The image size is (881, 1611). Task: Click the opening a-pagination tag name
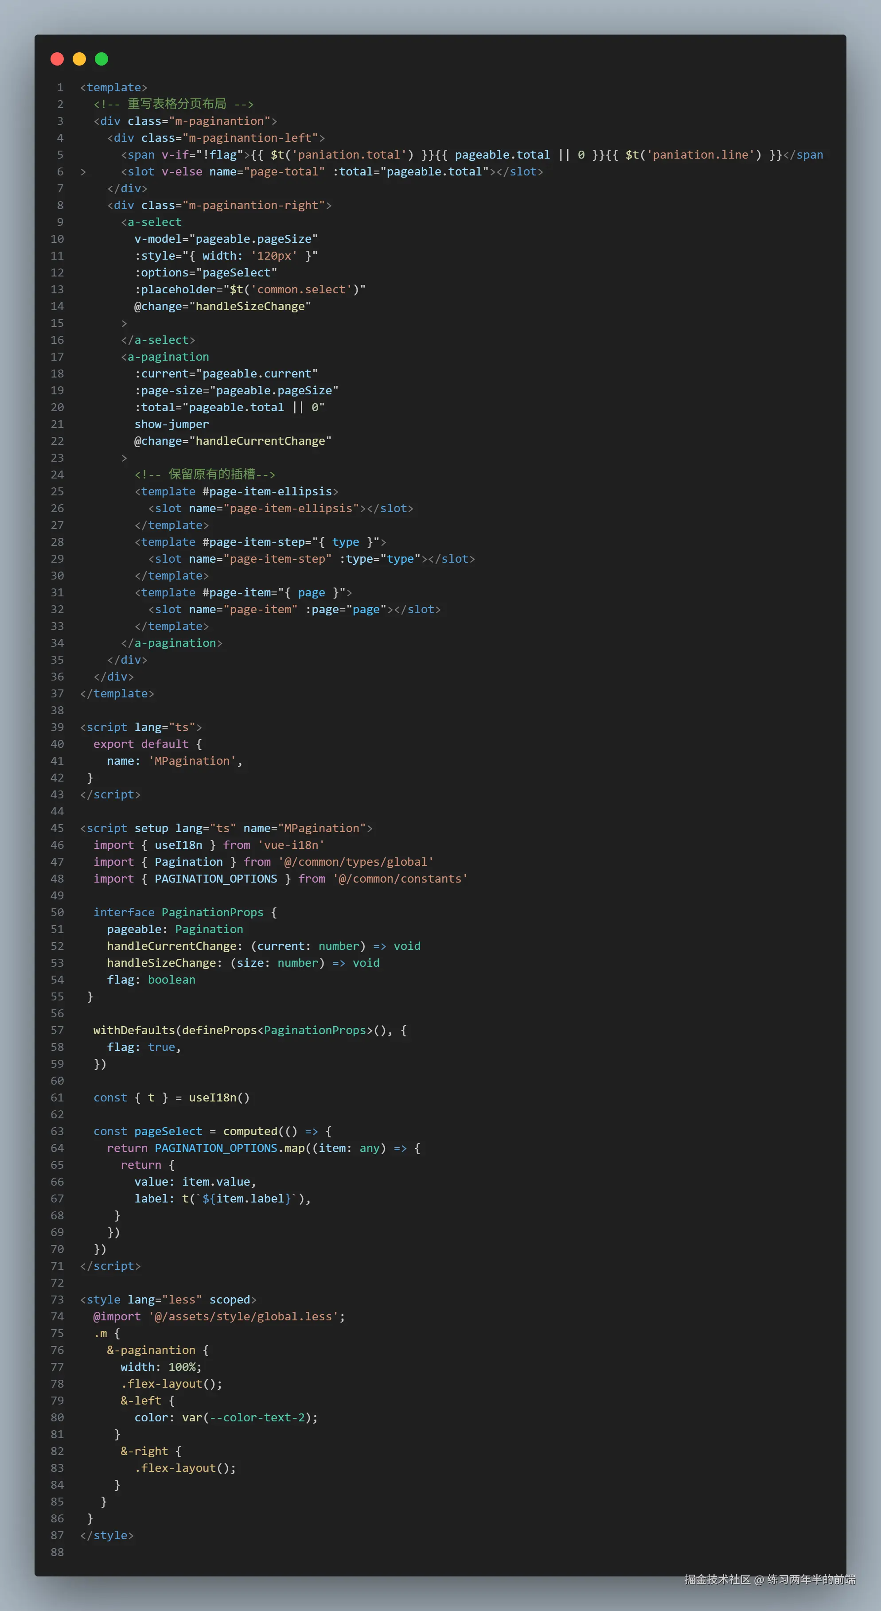coord(168,357)
